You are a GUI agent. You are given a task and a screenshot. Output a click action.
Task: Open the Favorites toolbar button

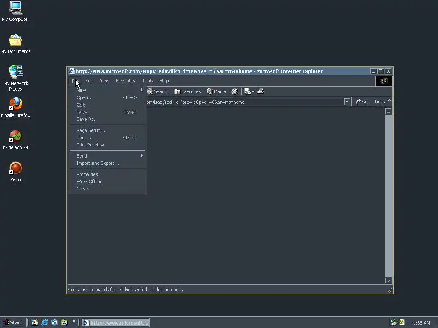click(187, 91)
